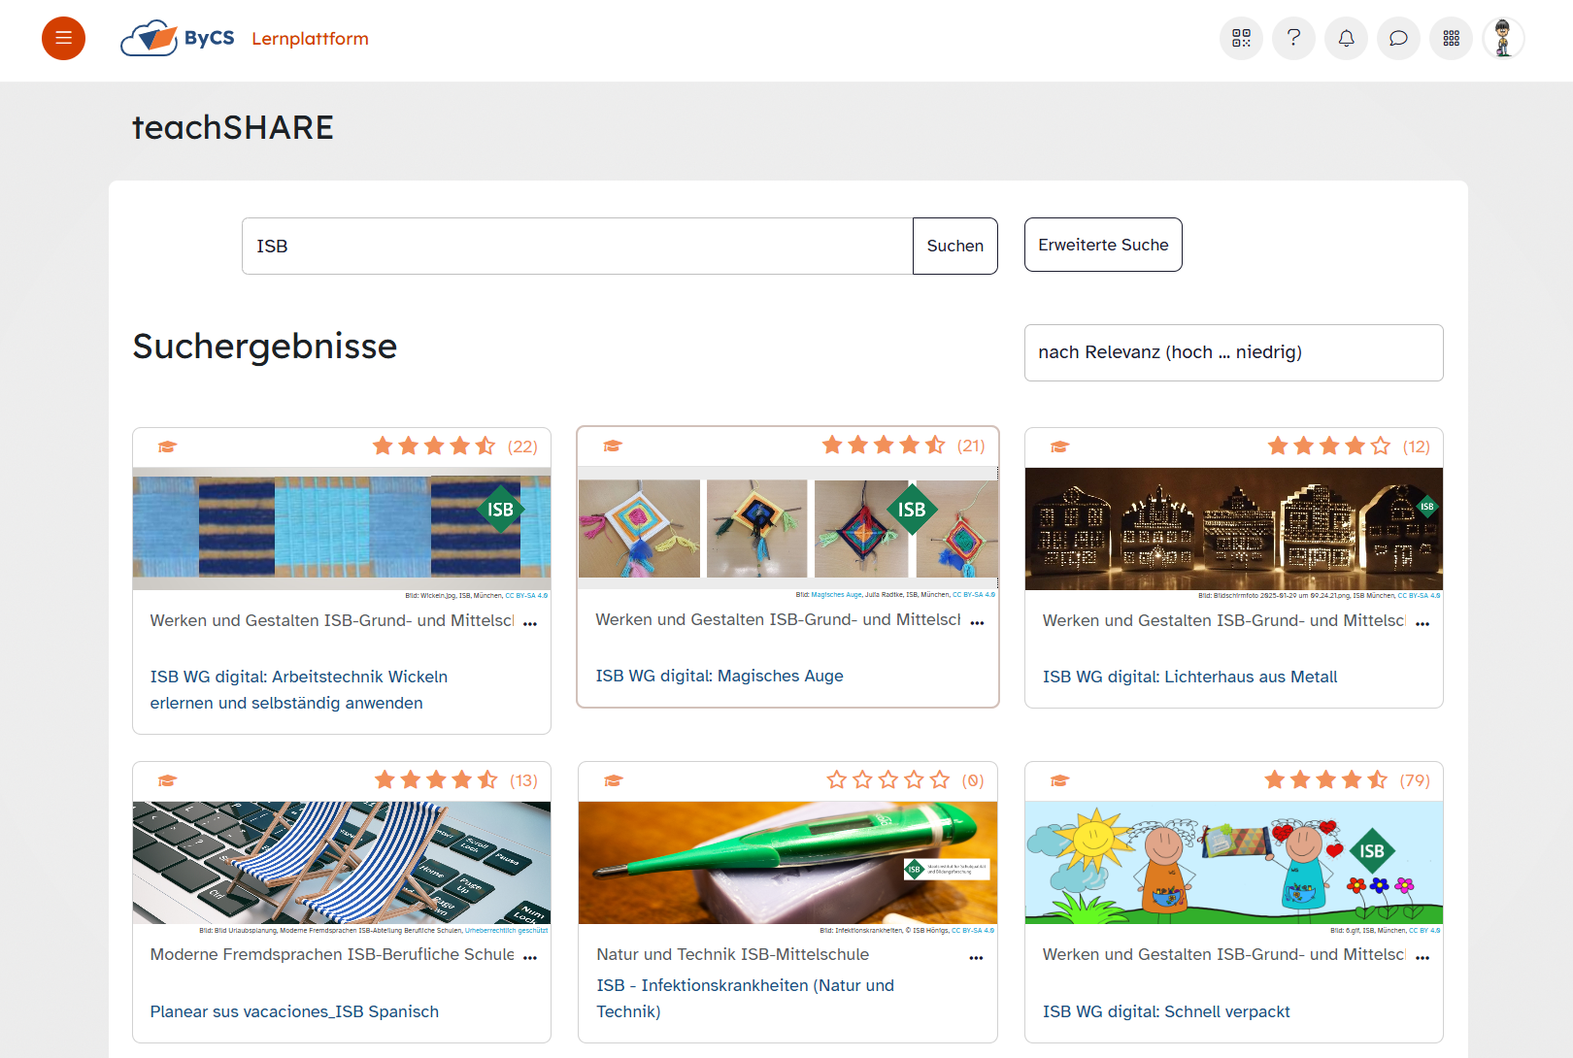The image size is (1573, 1058).
Task: Open the apps grid launcher icon
Action: coord(1451,39)
